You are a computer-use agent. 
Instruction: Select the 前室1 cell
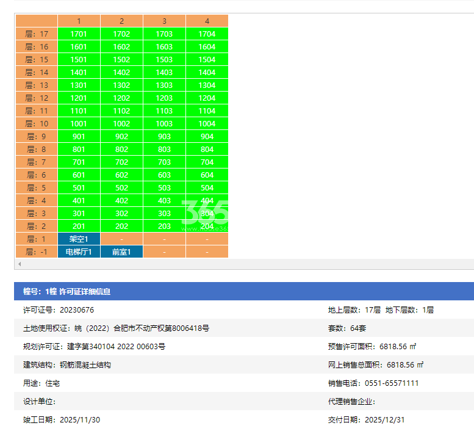point(121,252)
